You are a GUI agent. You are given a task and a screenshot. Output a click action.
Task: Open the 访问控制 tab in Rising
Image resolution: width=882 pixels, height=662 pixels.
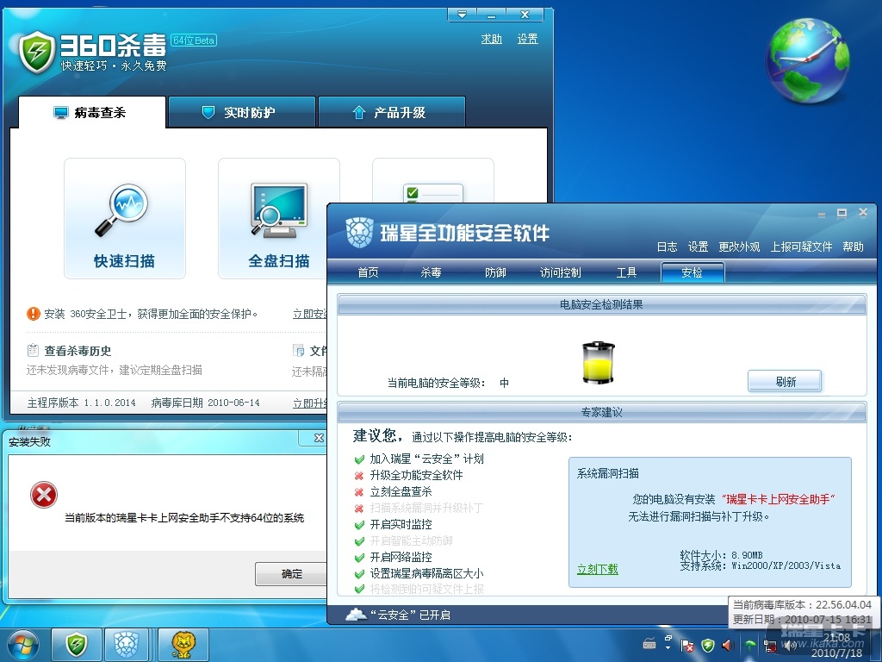pyautogui.click(x=560, y=272)
